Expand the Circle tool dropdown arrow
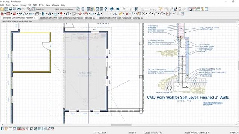Image resolution: width=239 pixels, height=134 pixels. click(164, 14)
